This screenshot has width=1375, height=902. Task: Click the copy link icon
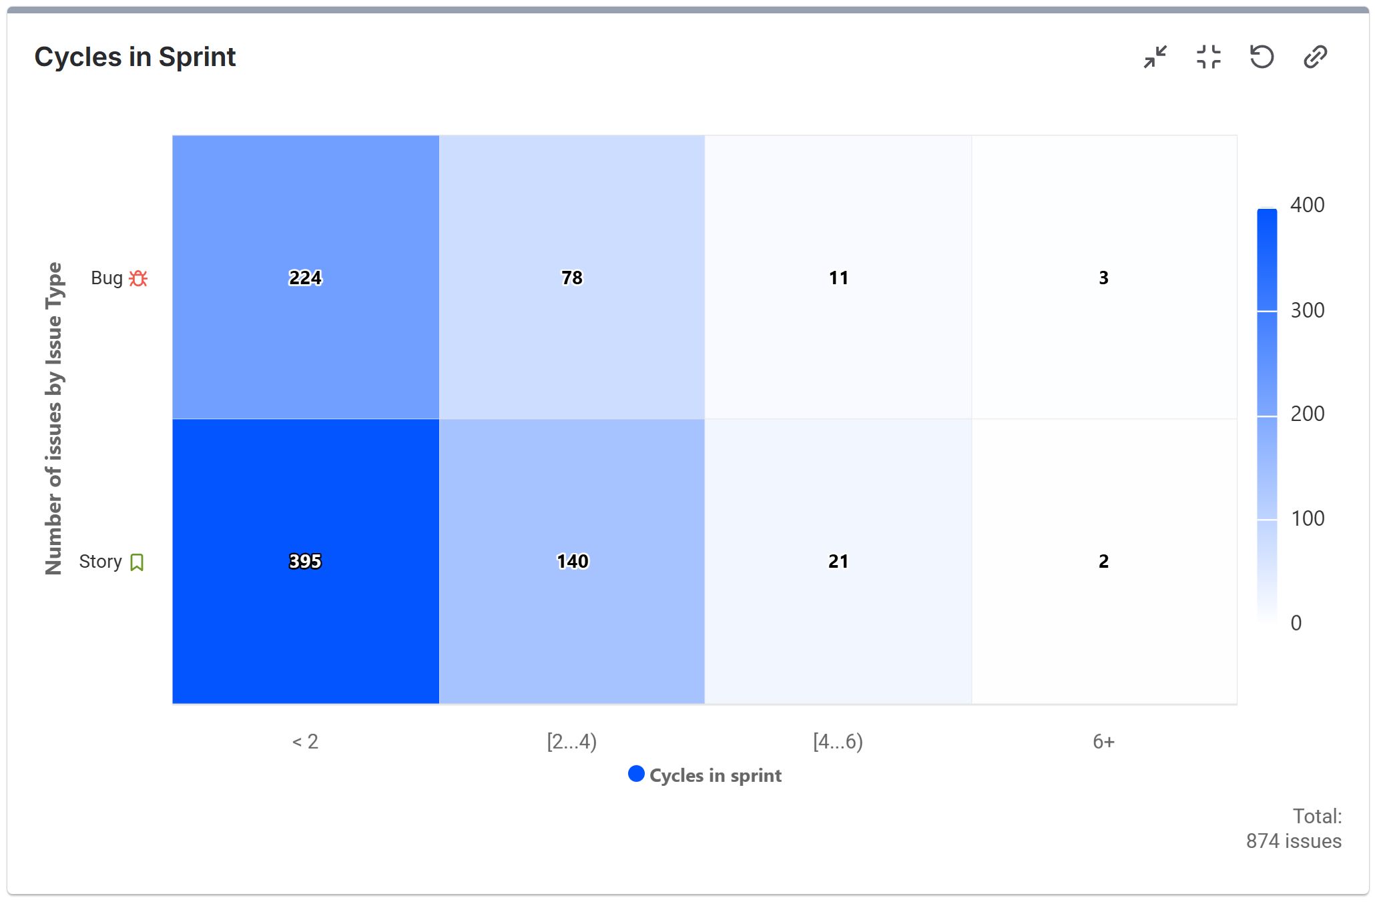point(1316,57)
